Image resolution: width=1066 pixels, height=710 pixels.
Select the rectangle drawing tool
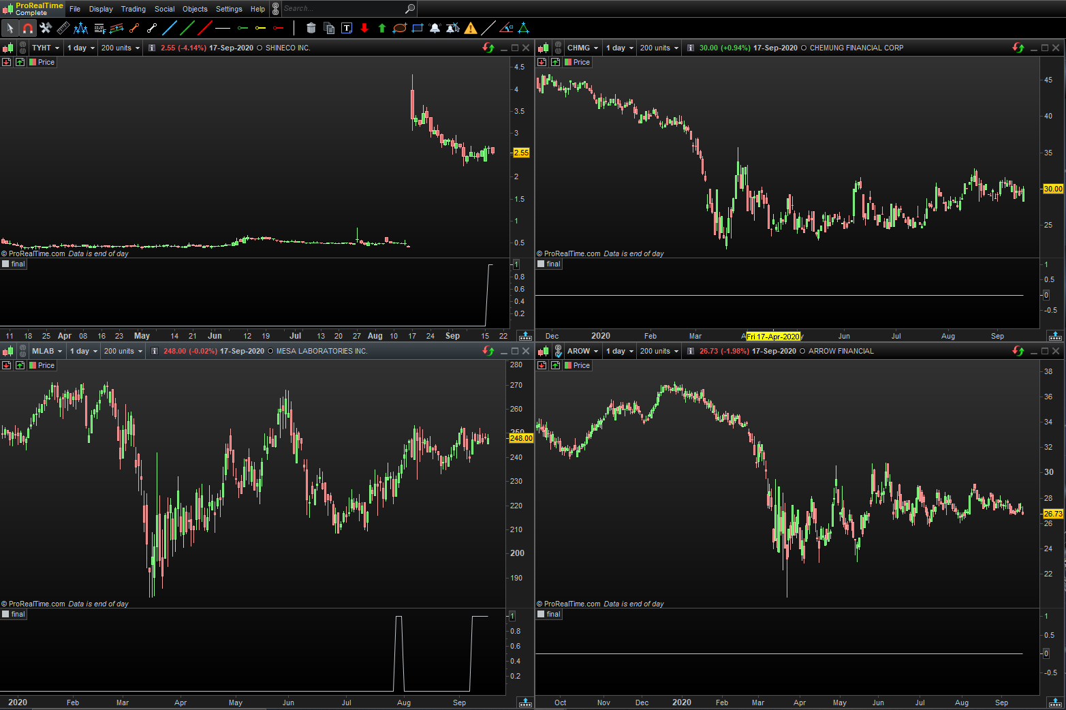point(418,28)
